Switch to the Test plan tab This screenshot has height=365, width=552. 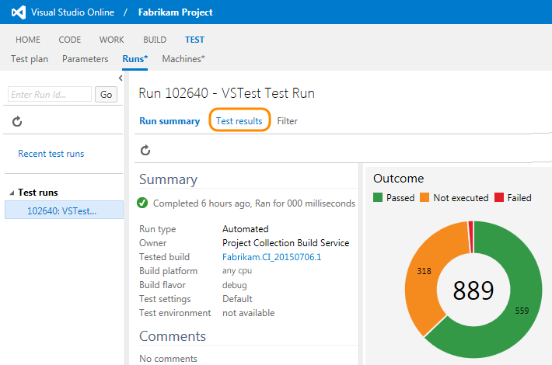tap(31, 59)
